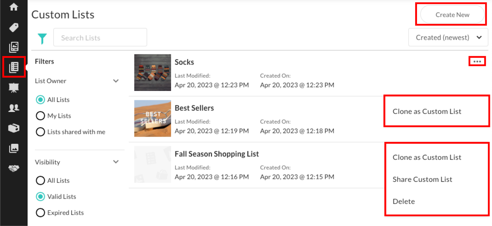
Task: Click the handshake icon in sidebar
Action: pos(14,168)
